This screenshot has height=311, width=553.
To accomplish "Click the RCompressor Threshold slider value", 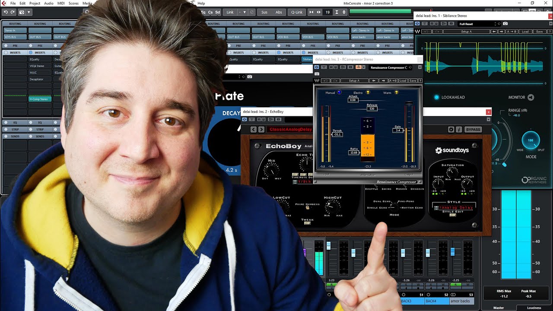I will coord(337,134).
